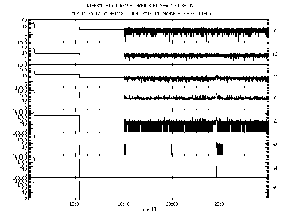Click the h1 peak near 22:00
The width and height of the screenshot is (283, 216).
click(217, 96)
